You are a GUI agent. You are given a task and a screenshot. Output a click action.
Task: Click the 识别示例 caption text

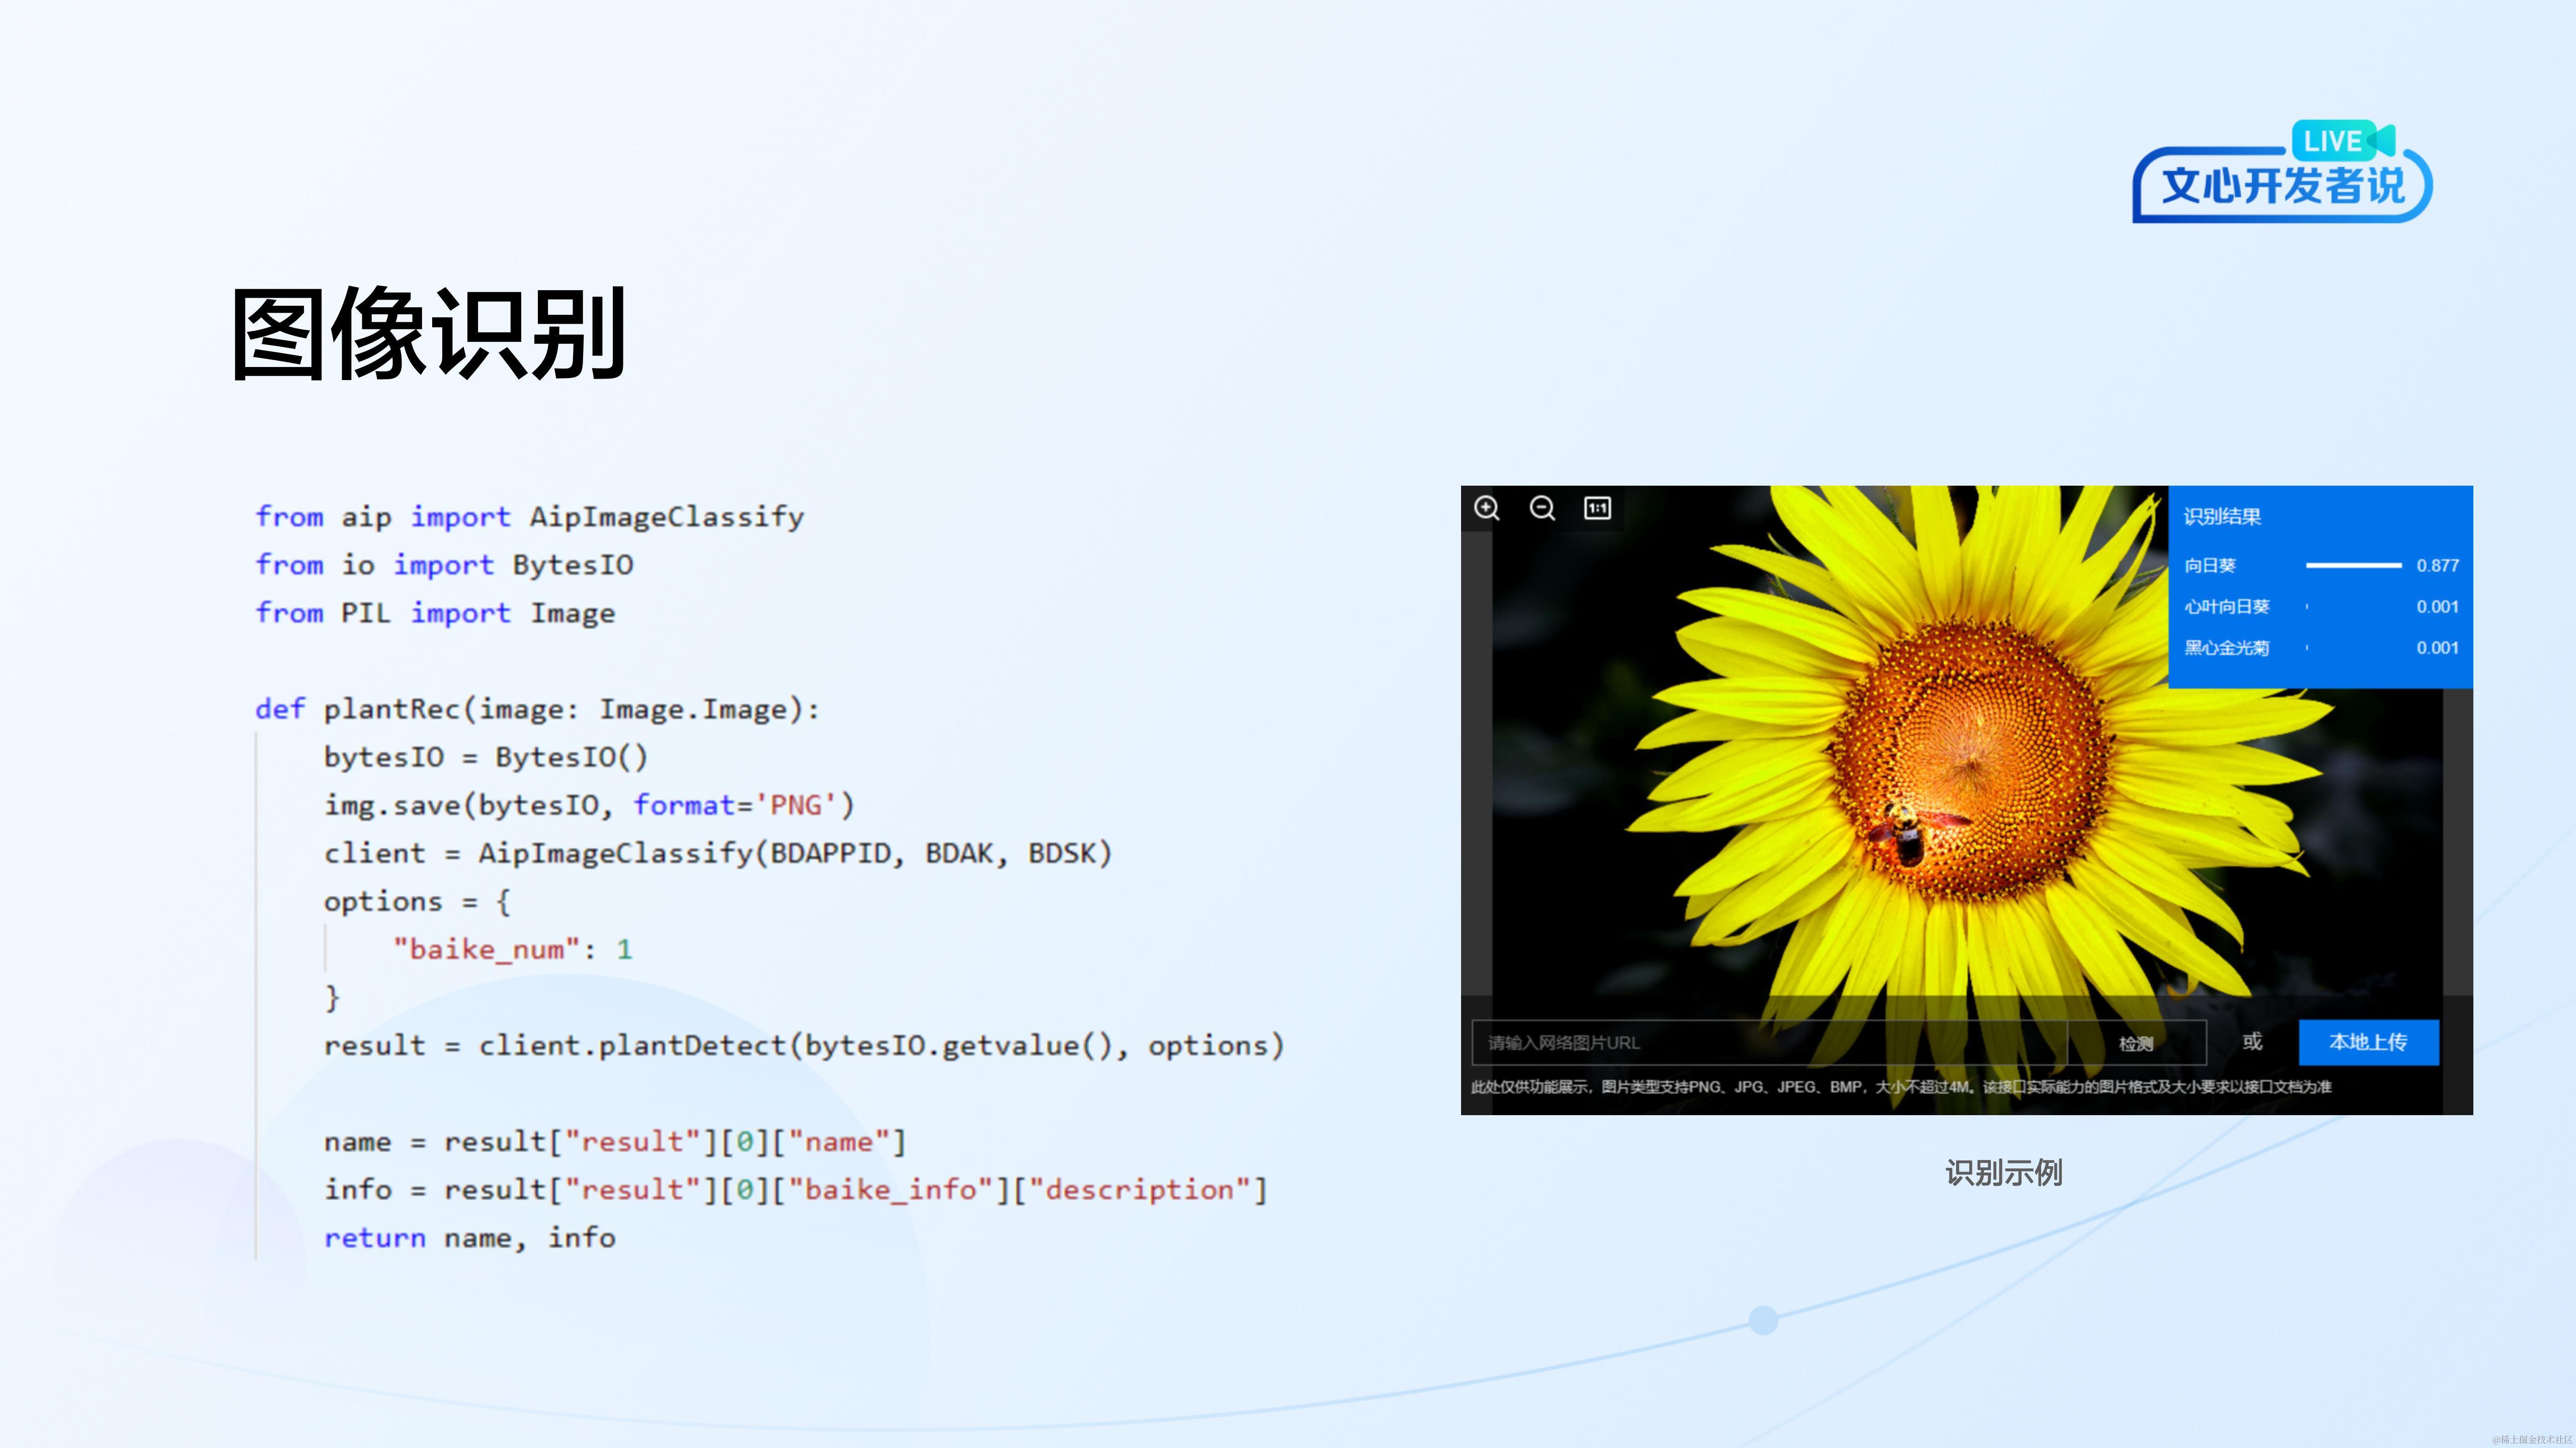point(2003,1172)
